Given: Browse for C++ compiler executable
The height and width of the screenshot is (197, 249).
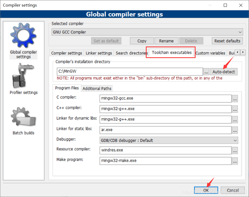Looking at the screenshot, I should [x=235, y=109].
